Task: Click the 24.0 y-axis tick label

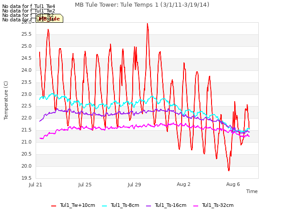Action: [x=27, y=70]
